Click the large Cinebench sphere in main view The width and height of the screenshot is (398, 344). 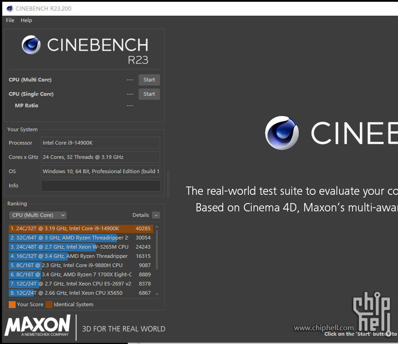click(x=282, y=133)
